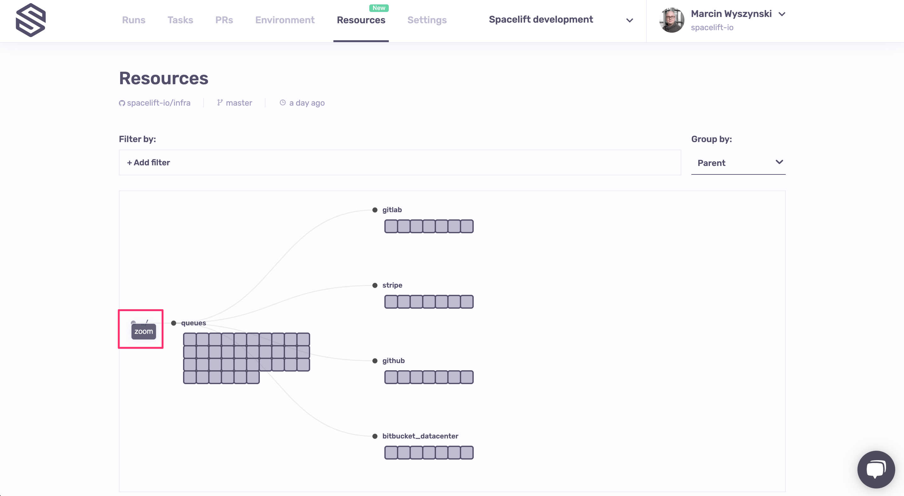Open the Group by Parent dropdown
The image size is (904, 496).
point(738,163)
